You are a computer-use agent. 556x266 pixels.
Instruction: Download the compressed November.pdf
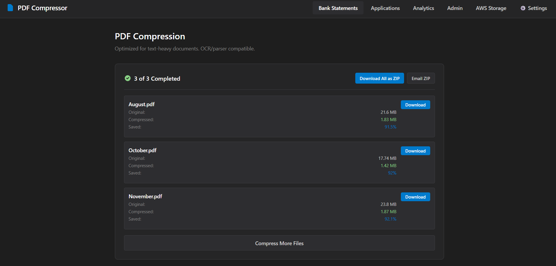coord(415,197)
